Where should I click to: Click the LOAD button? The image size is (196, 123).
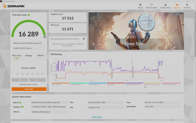click(20, 80)
